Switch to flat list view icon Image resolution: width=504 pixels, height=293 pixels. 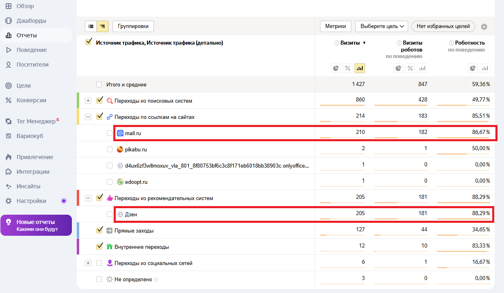point(91,26)
